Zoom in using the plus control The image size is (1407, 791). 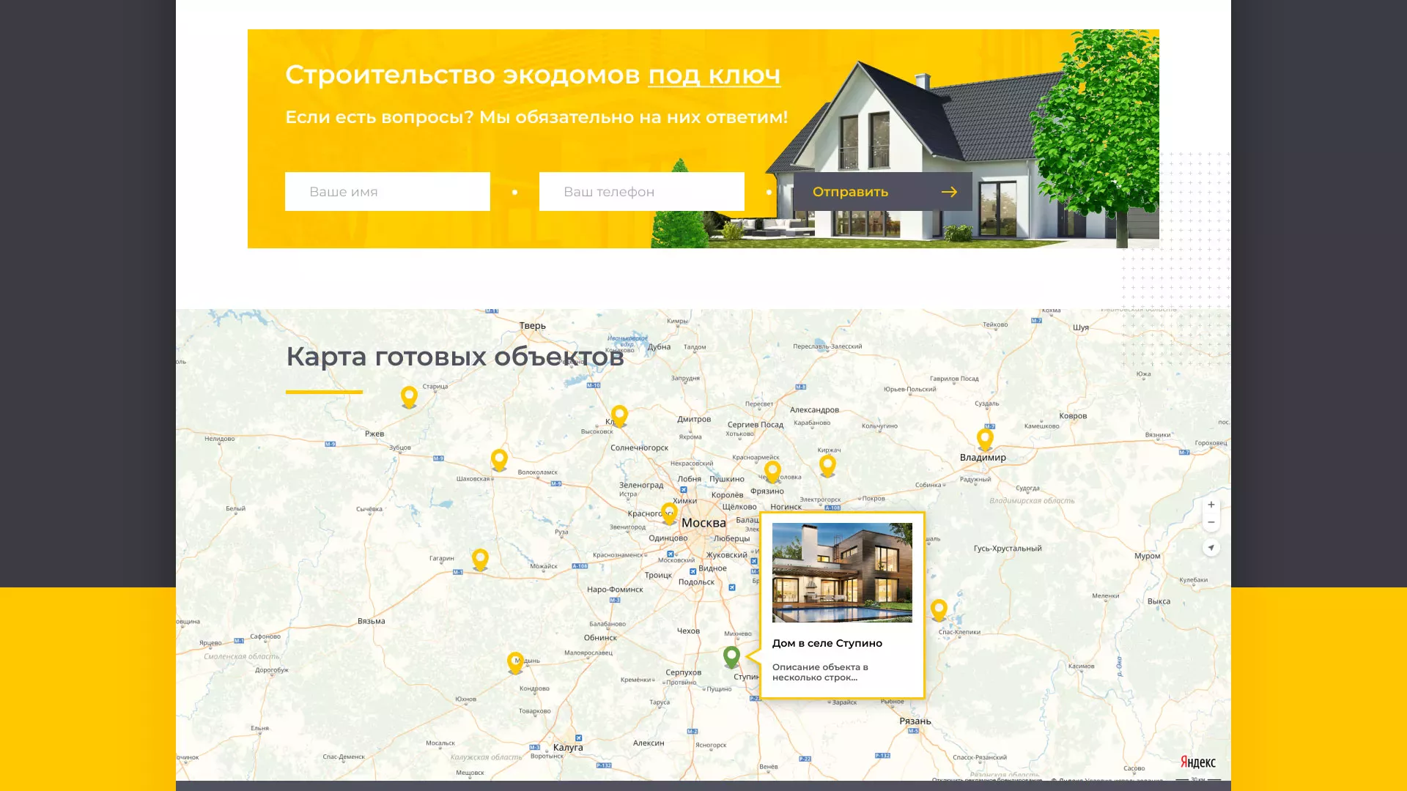point(1211,505)
